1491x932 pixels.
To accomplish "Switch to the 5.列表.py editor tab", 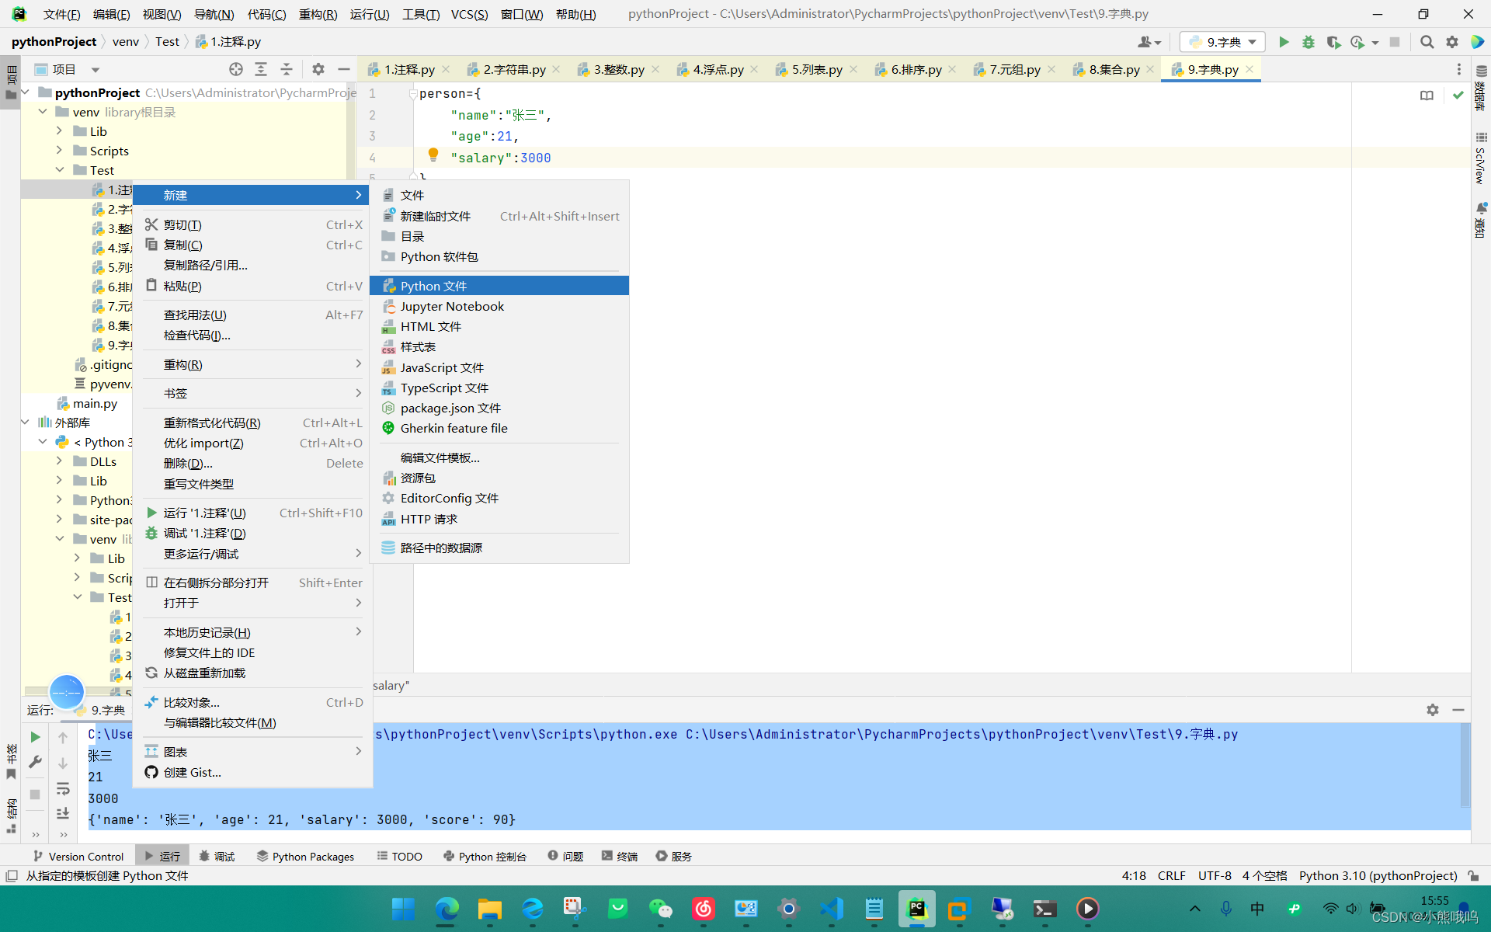I will point(816,69).
